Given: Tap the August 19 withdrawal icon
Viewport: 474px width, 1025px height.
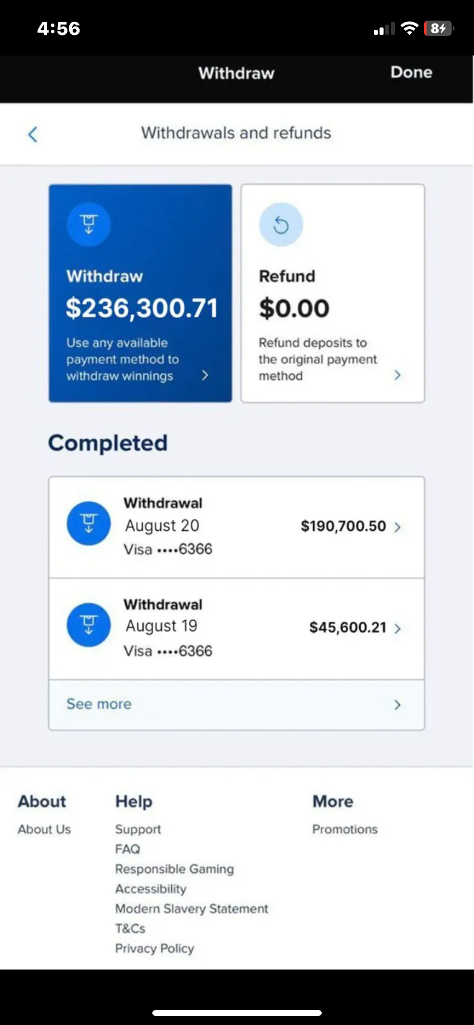Looking at the screenshot, I should [x=89, y=625].
